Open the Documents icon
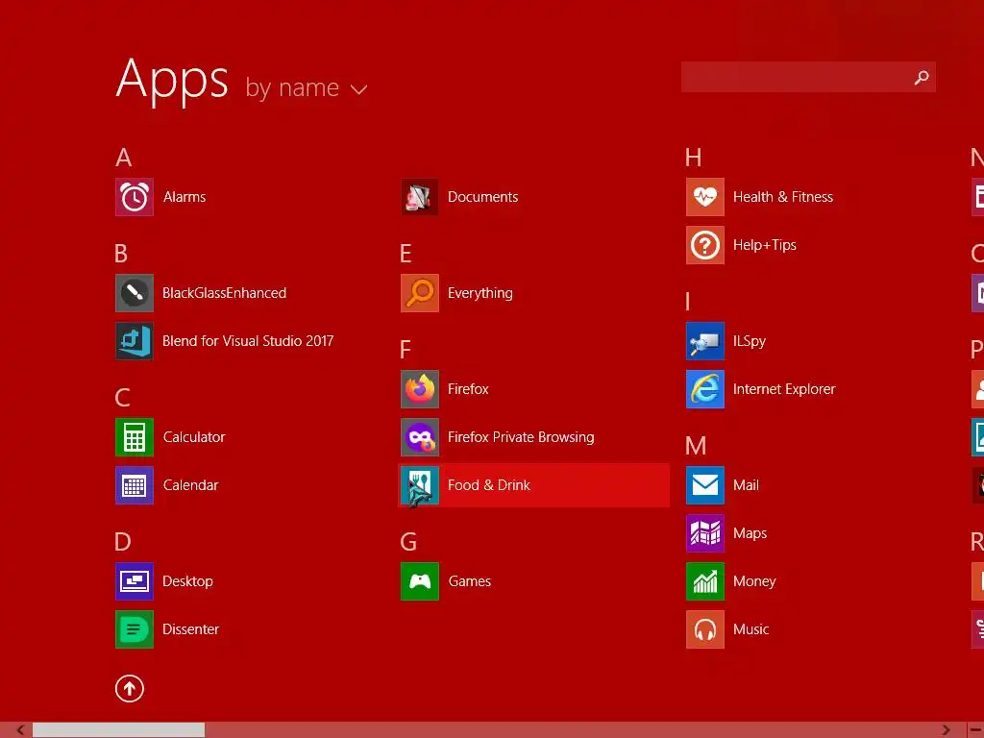The height and width of the screenshot is (738, 984). tap(420, 197)
